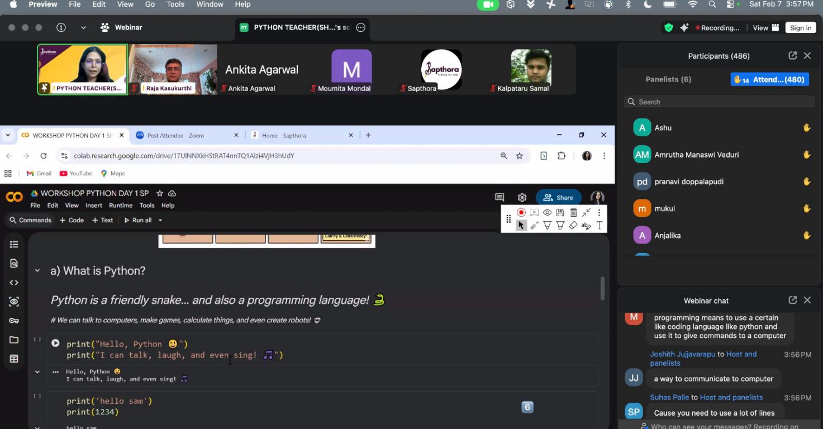Screen dimensions: 823x429
Task: Click the notebook vertical scrollbar
Action: (x=602, y=288)
